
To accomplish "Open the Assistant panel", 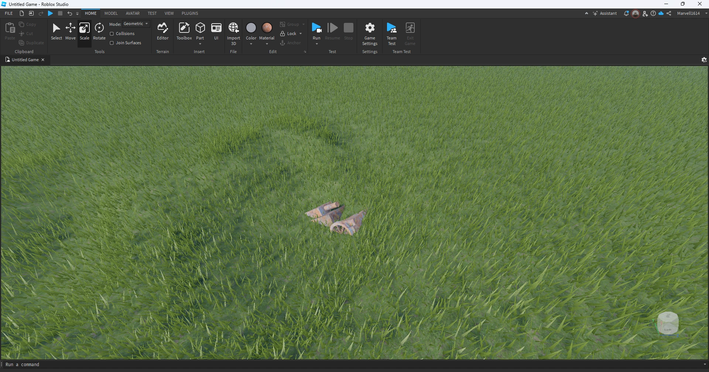I will click(x=605, y=13).
